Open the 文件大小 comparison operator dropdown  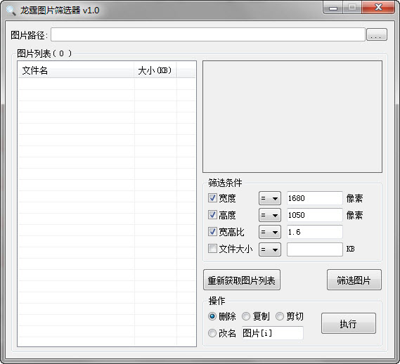click(x=270, y=249)
